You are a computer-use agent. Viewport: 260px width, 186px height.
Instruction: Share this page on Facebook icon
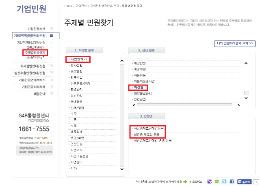[x=232, y=182]
